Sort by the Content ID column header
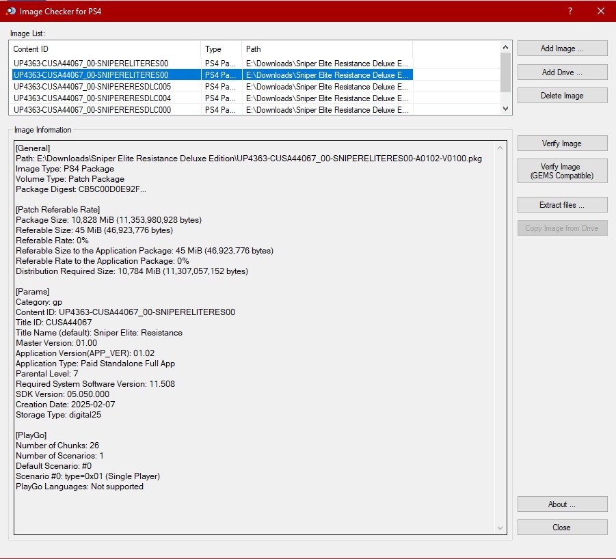 (105, 49)
